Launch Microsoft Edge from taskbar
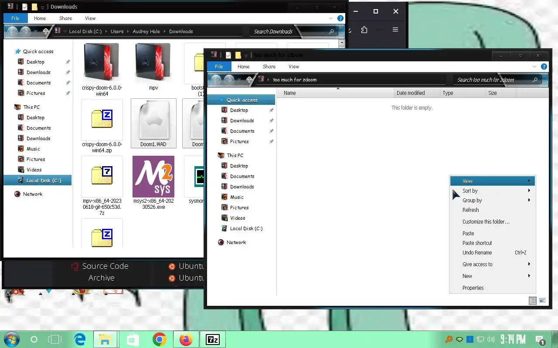Image resolution: width=558 pixels, height=348 pixels. [79, 339]
